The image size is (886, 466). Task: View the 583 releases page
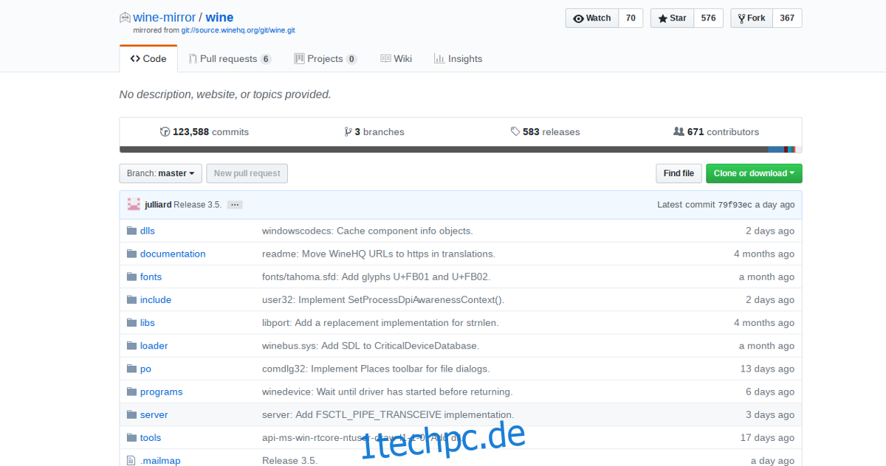(545, 132)
